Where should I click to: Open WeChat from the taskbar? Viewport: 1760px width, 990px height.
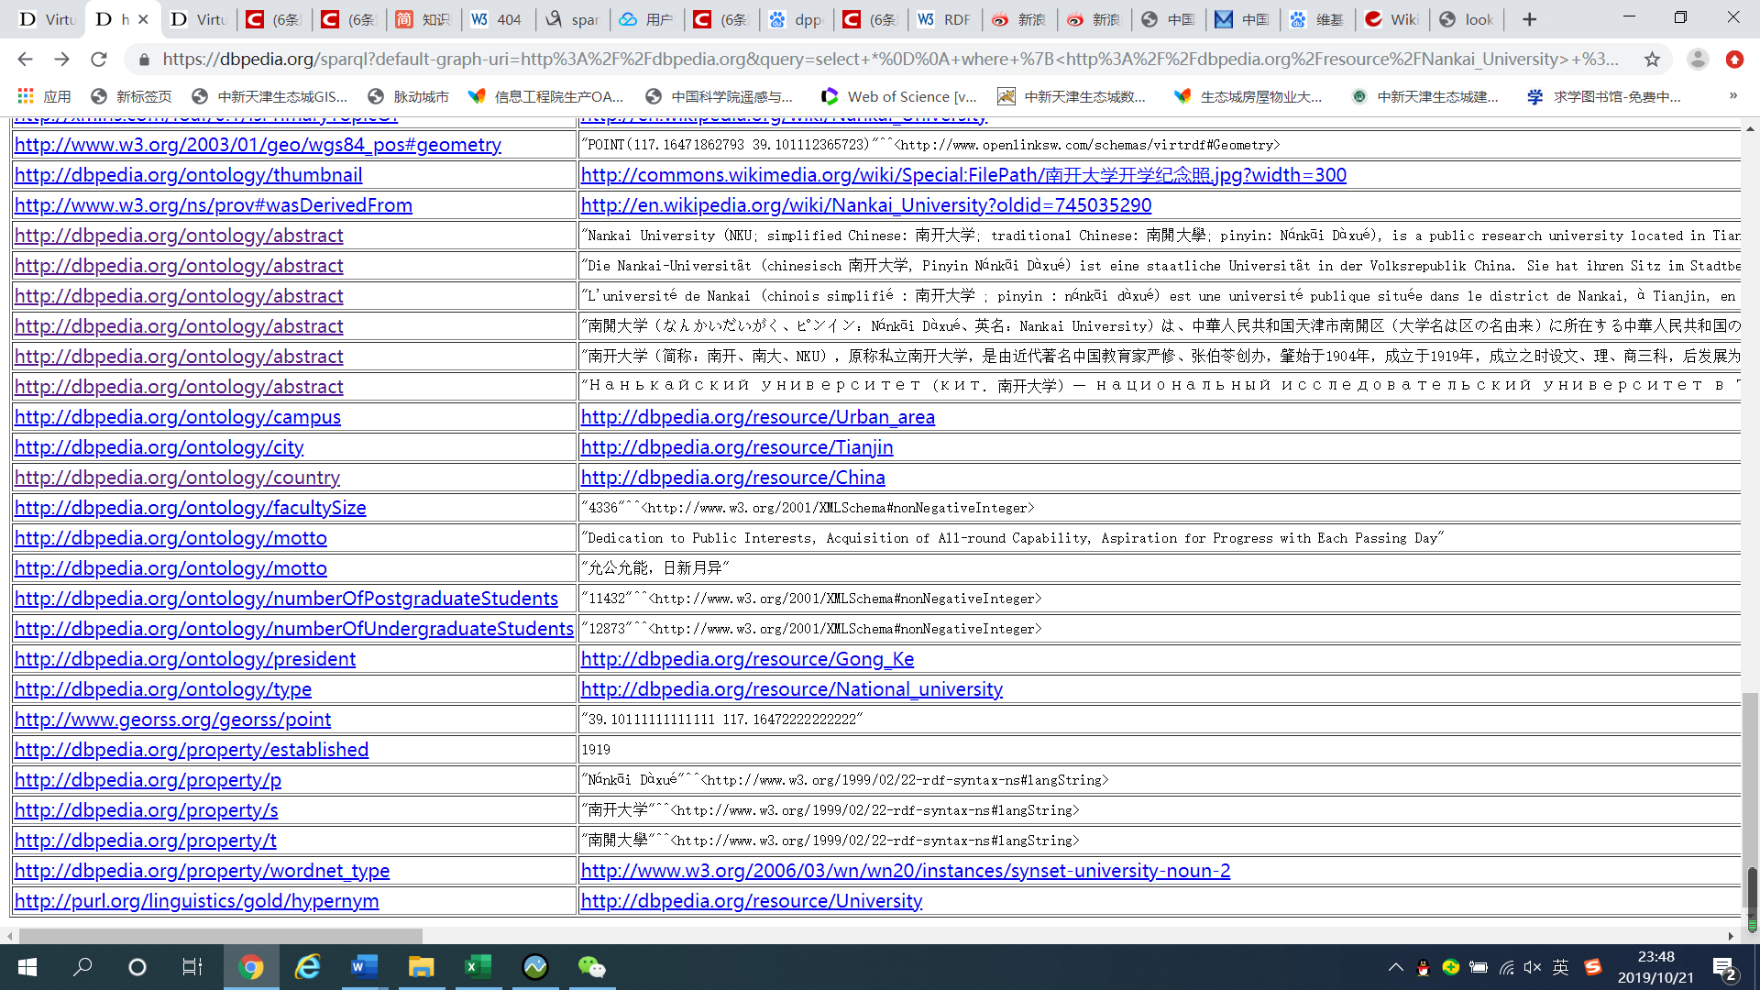coord(592,967)
